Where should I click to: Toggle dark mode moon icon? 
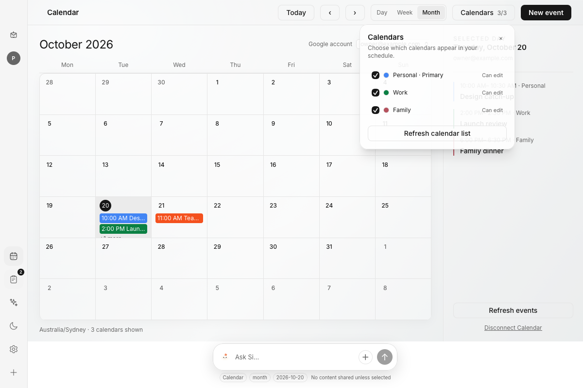[14, 326]
